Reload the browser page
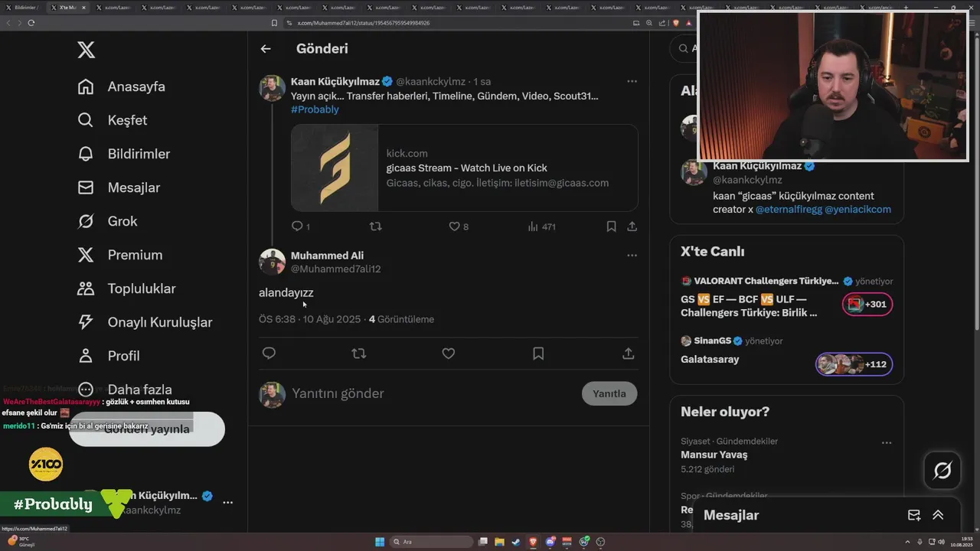 pos(31,23)
